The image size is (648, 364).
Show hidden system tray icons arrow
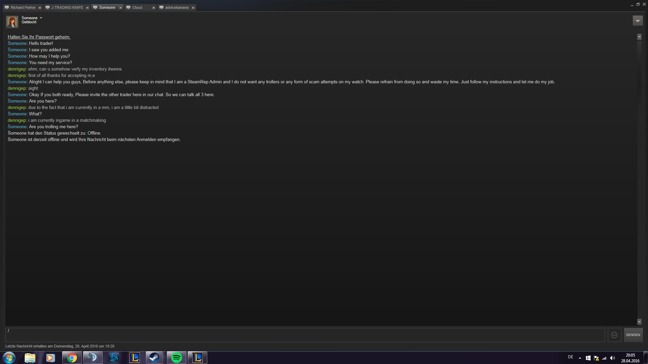[580, 358]
